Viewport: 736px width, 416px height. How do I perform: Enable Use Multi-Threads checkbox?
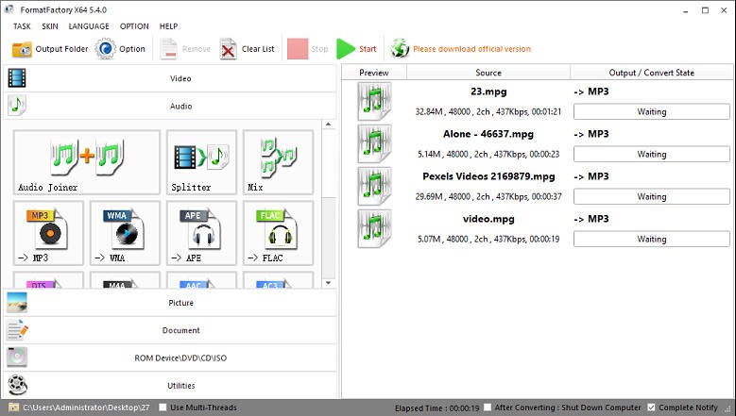pyautogui.click(x=163, y=408)
